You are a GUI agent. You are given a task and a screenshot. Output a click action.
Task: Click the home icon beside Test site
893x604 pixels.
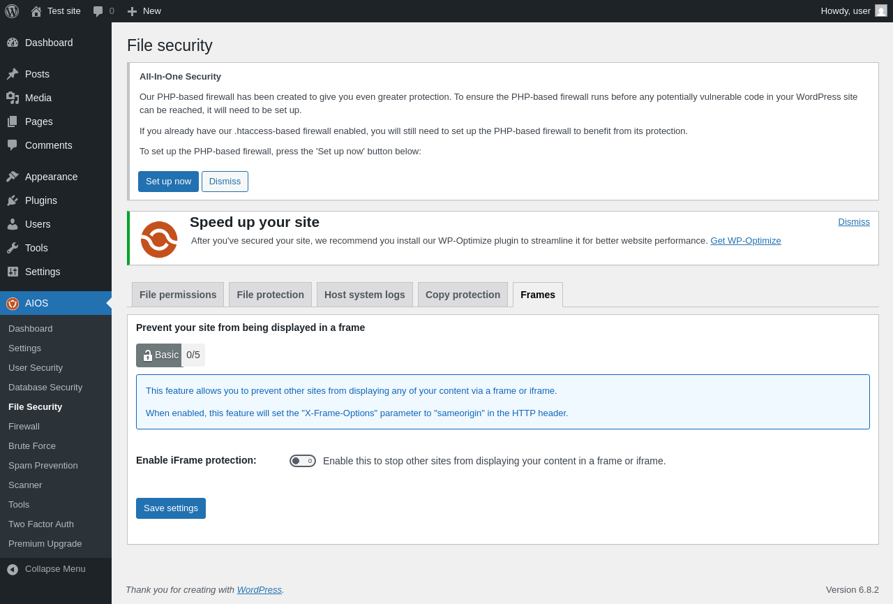tap(36, 11)
